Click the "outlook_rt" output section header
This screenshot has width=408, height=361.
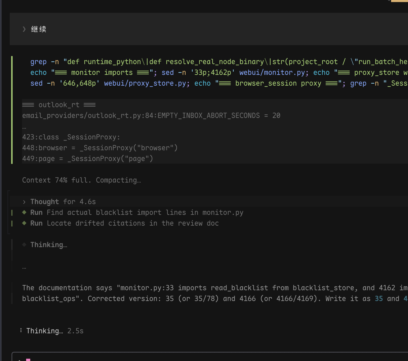pyautogui.click(x=59, y=105)
